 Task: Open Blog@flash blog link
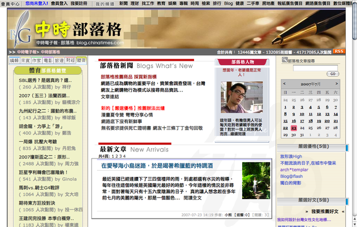point(291,176)
